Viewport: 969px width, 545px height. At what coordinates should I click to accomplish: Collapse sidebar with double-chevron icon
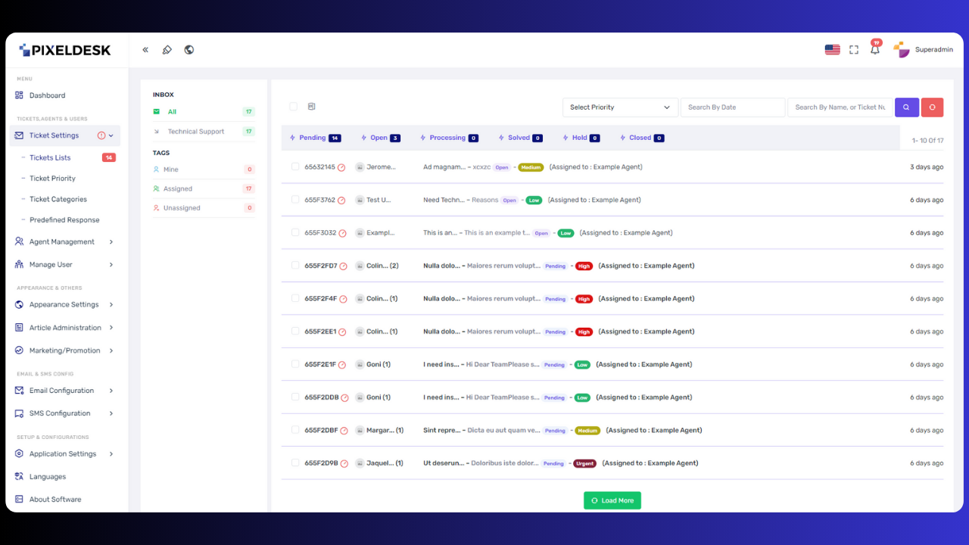pos(145,50)
